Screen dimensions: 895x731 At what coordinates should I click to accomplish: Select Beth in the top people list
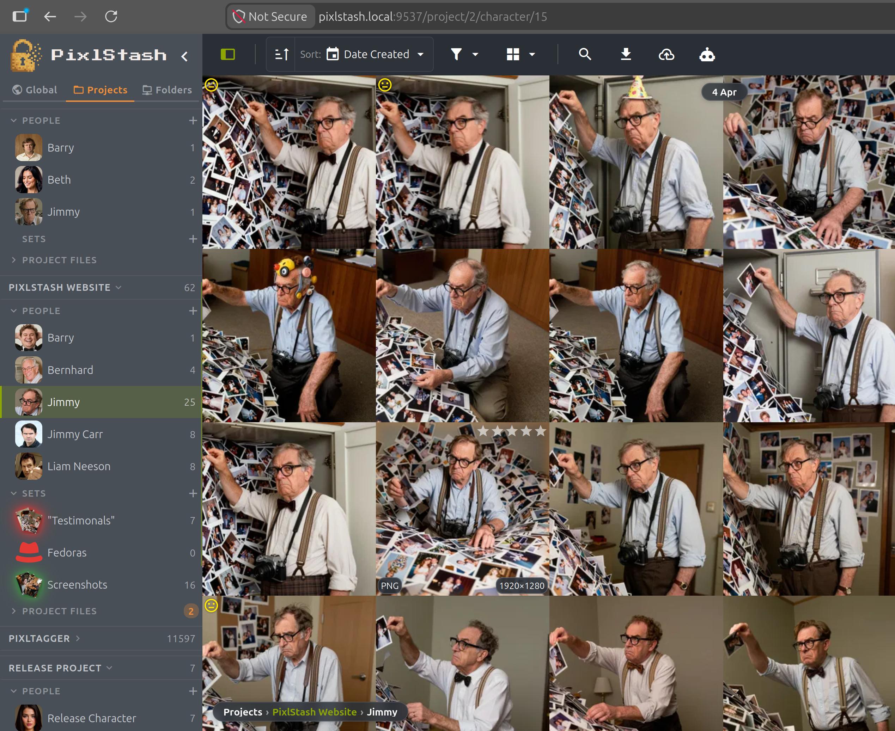click(101, 180)
